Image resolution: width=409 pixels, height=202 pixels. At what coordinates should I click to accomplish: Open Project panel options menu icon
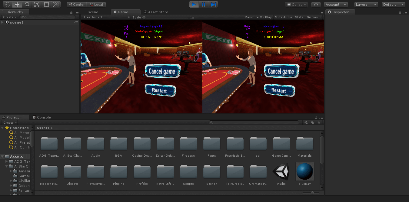click(321, 118)
